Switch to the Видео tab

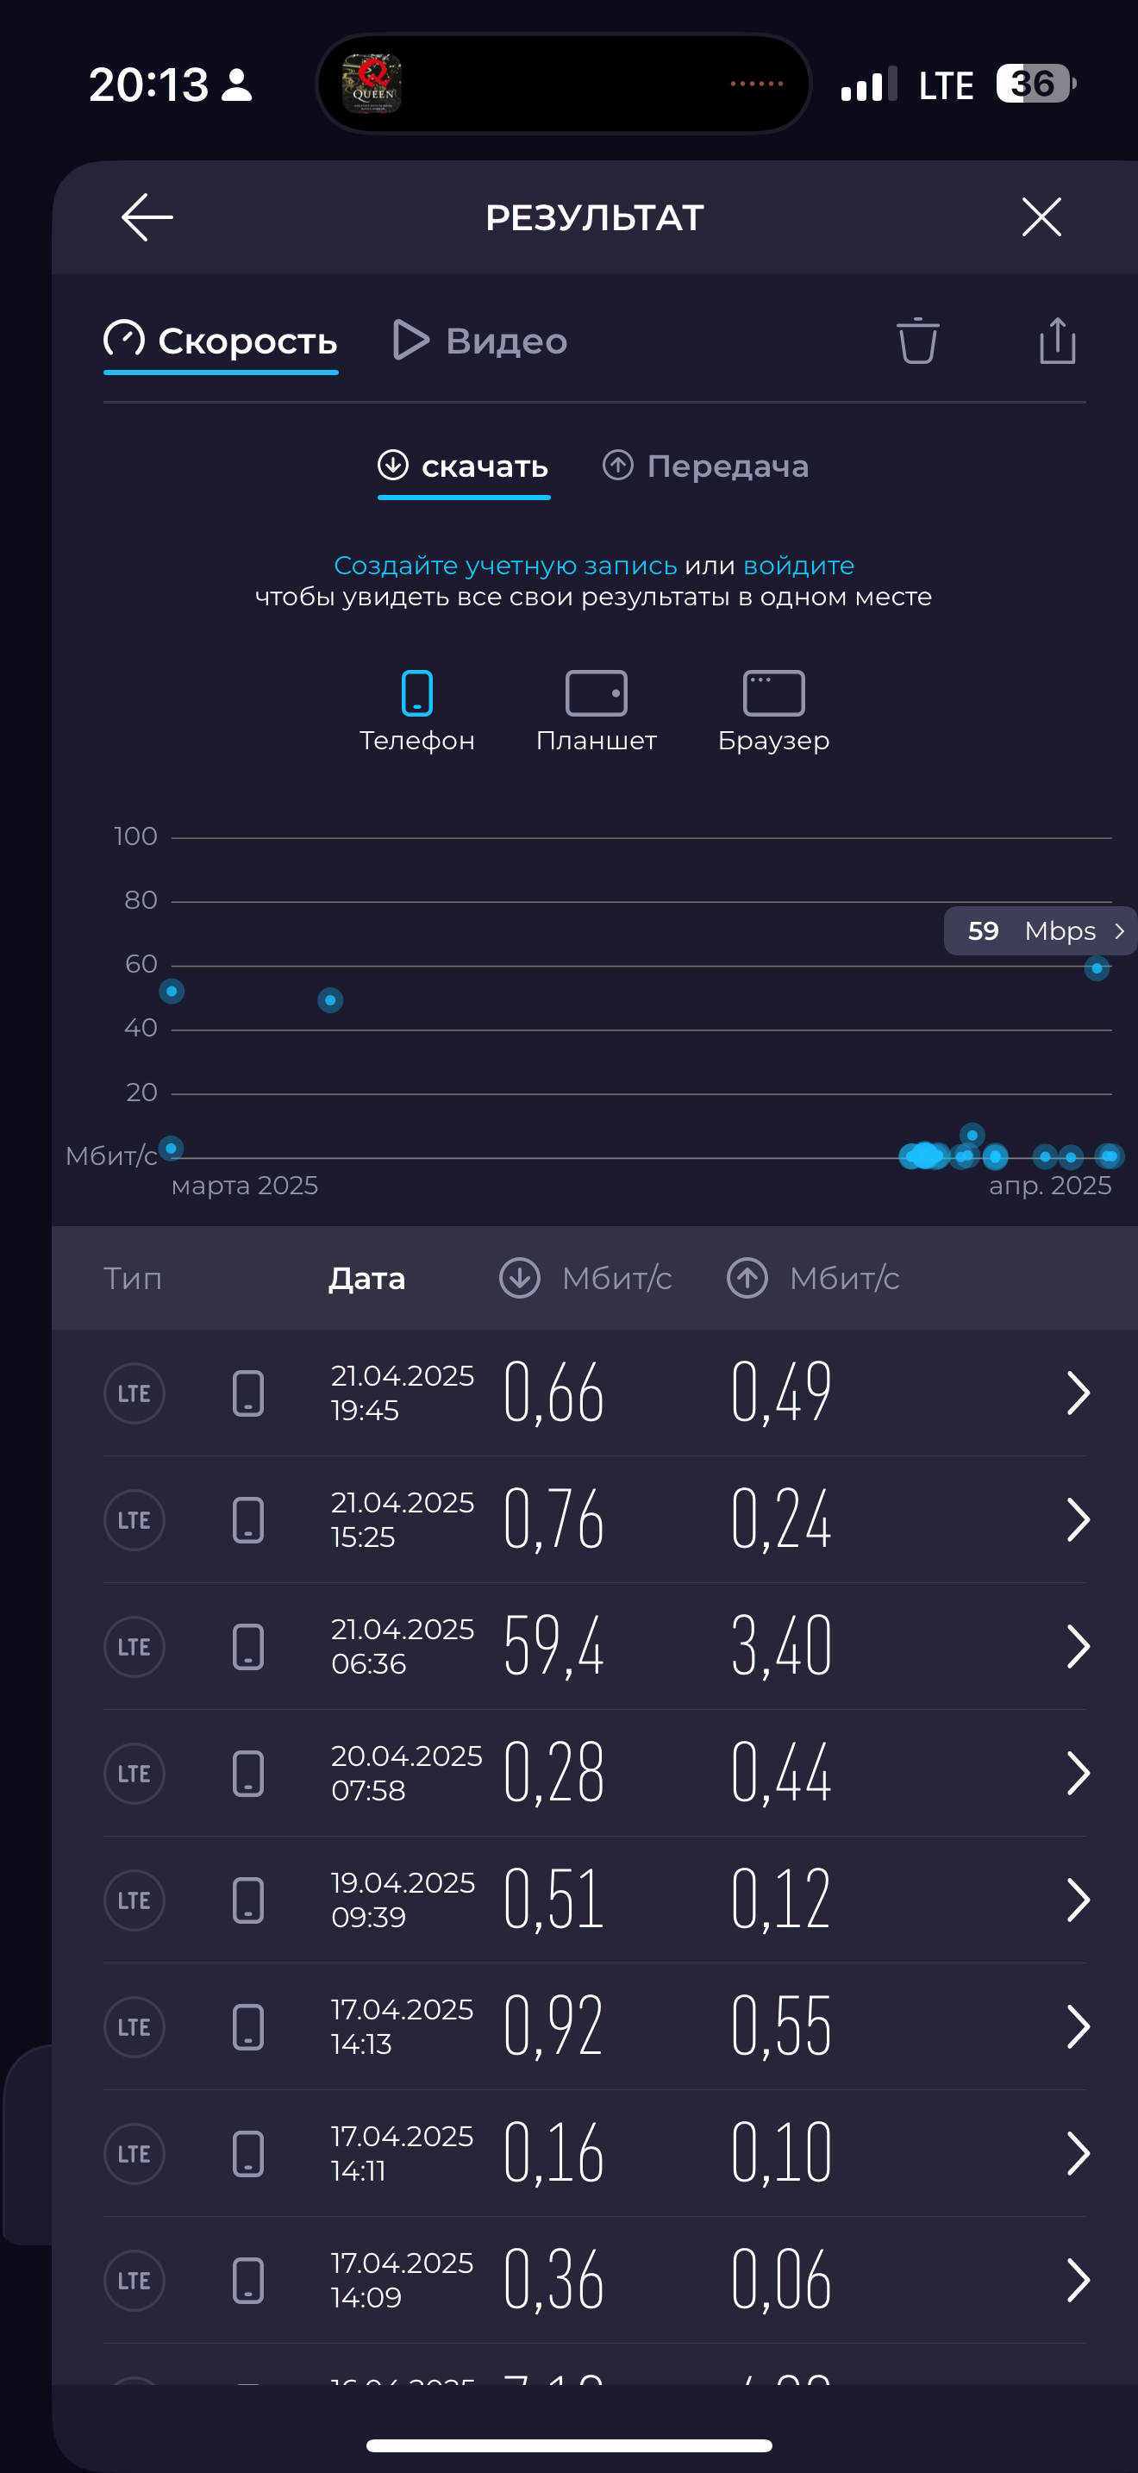[481, 341]
